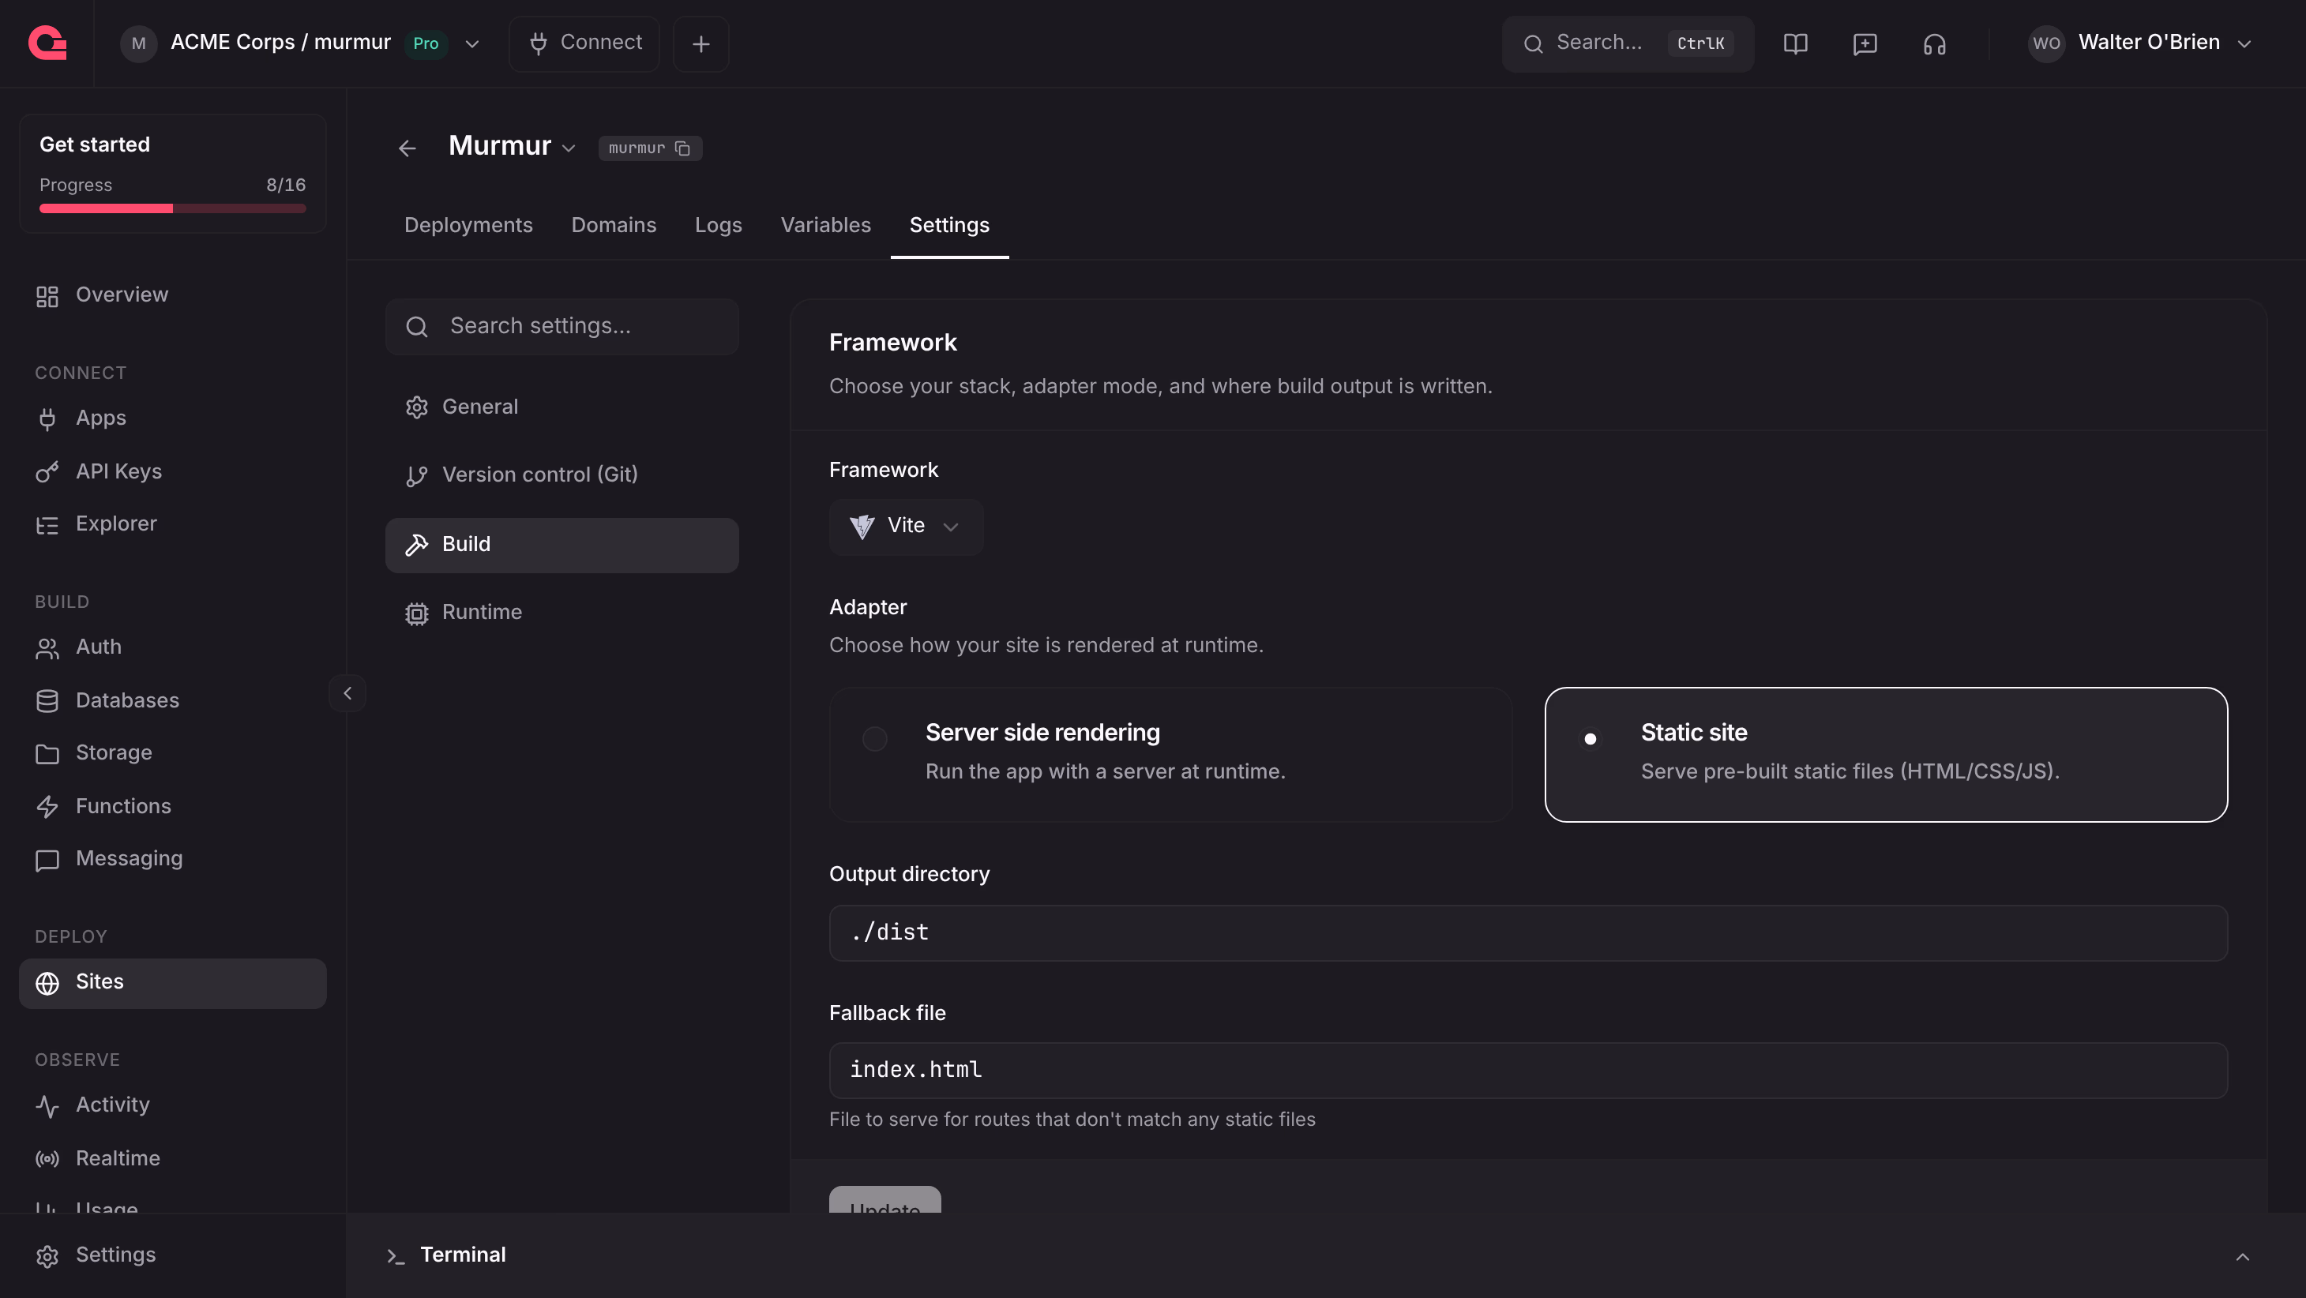Switch to the Logs tab
The width and height of the screenshot is (2306, 1298).
click(x=718, y=225)
